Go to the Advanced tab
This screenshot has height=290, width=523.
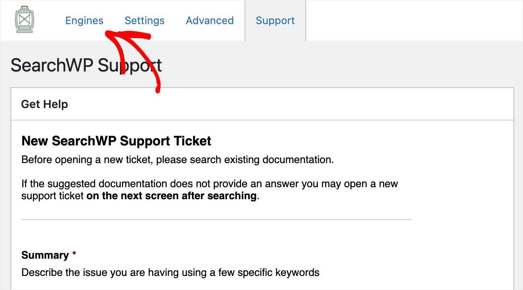pos(210,20)
